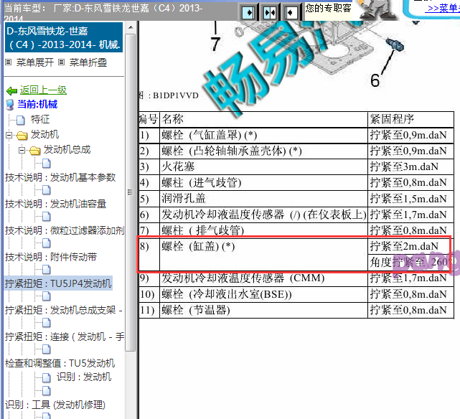460x419 pixels.
Task: Click the 润滑孔盖 table cell
Action: (263, 199)
